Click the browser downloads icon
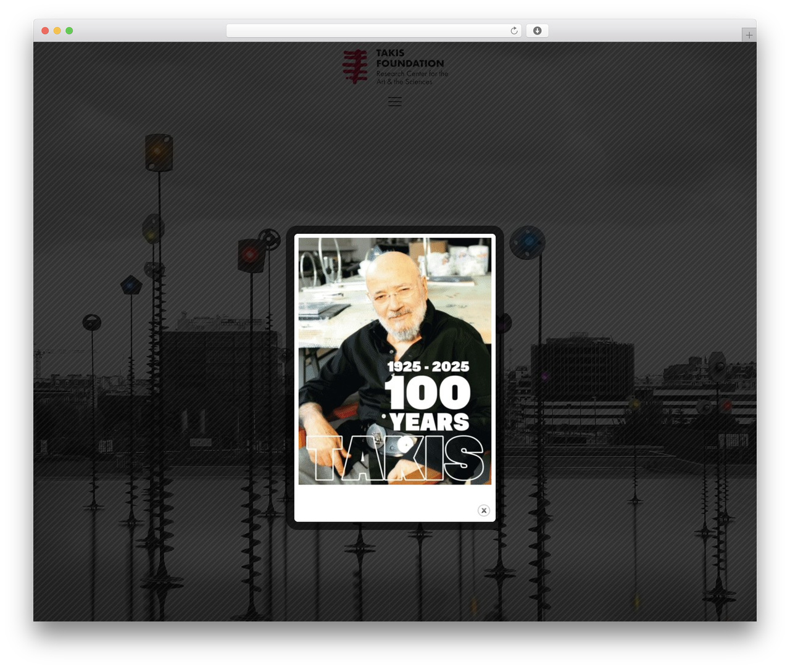 pos(538,31)
